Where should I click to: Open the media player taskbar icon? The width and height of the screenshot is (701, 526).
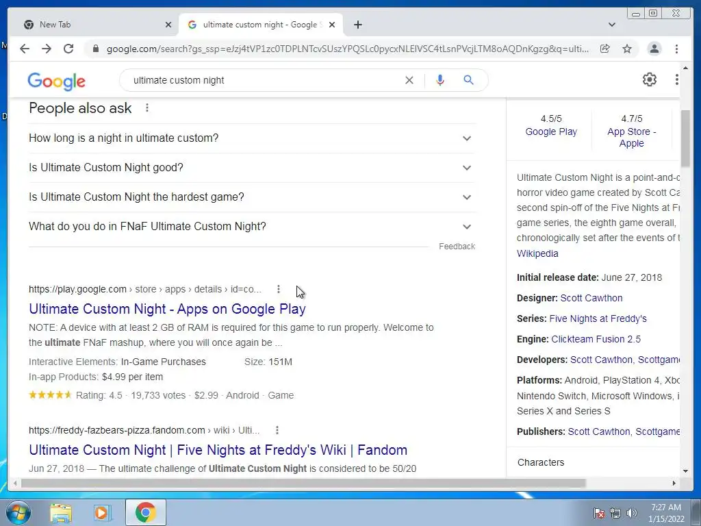[x=102, y=512]
